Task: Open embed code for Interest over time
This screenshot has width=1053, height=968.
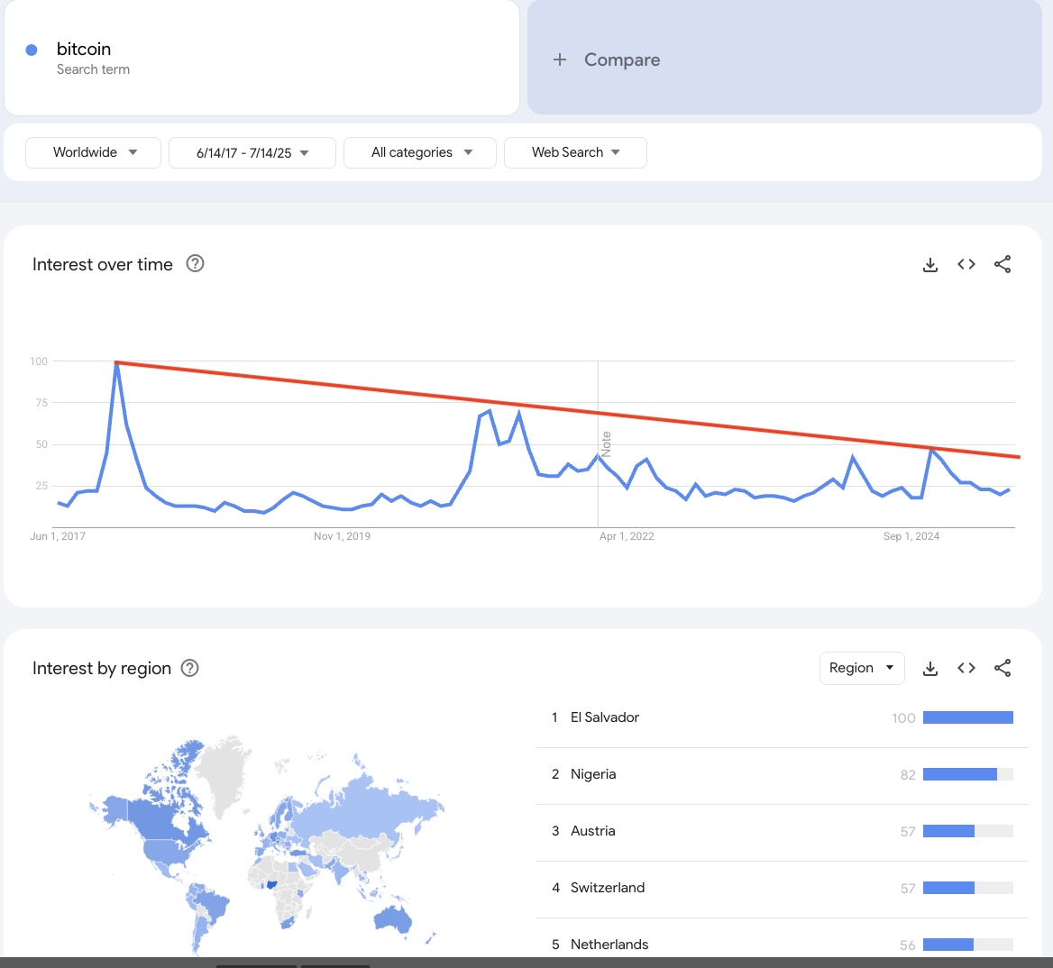Action: tap(966, 264)
